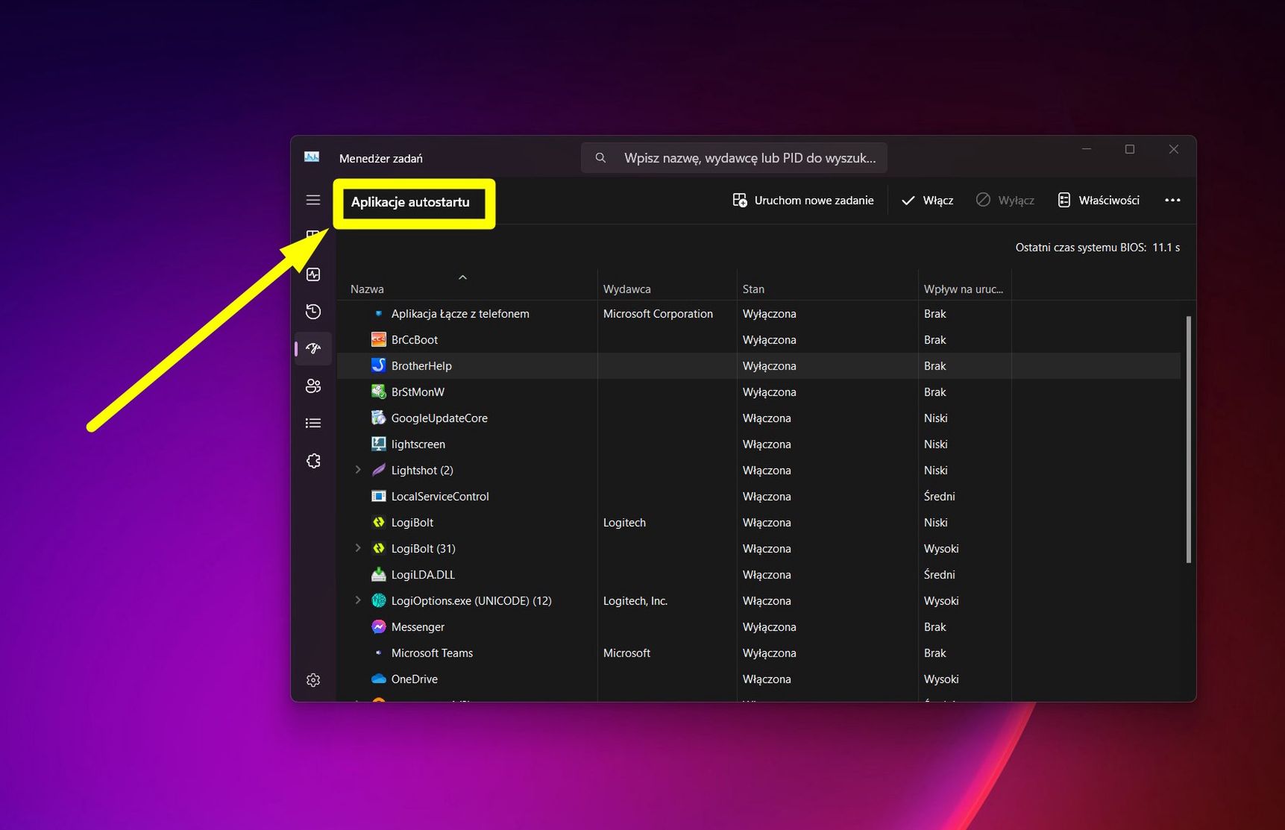Expand the LogiBolt (31) group
The width and height of the screenshot is (1285, 830).
358,548
